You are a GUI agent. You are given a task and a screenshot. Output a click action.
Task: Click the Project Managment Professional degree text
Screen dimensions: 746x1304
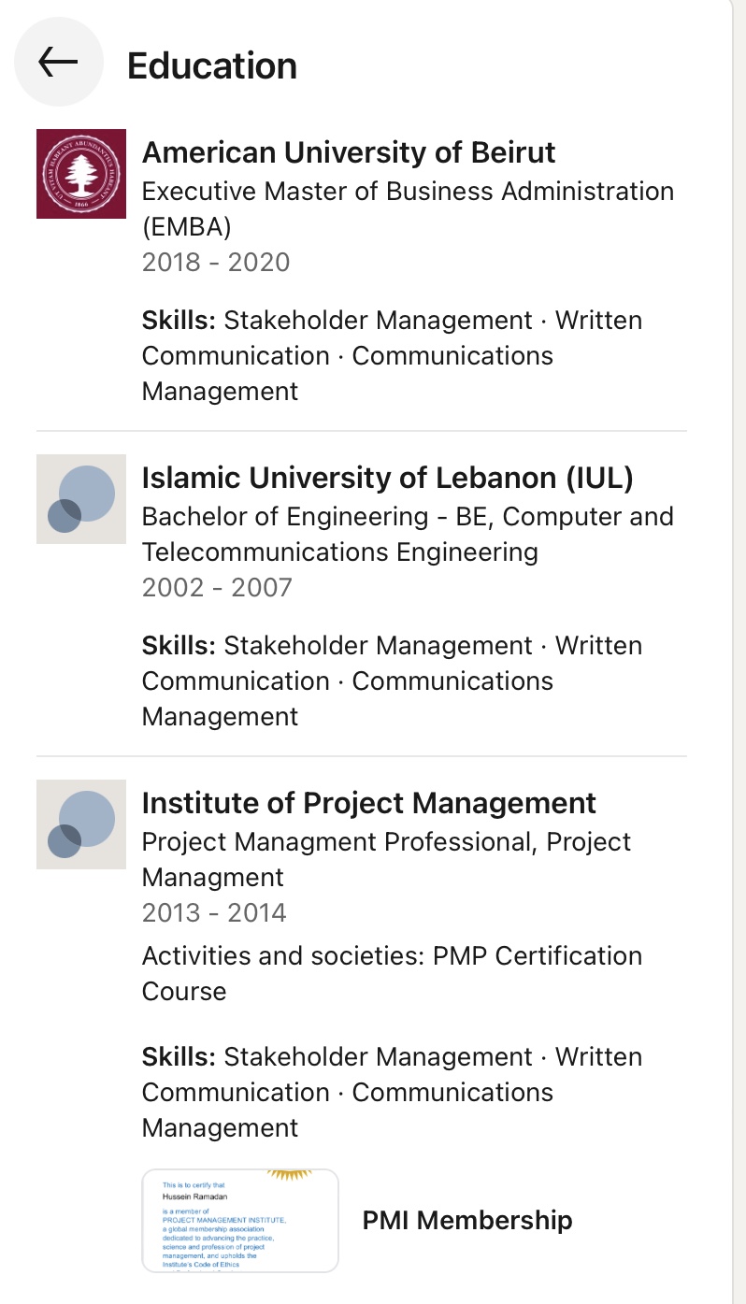click(386, 859)
